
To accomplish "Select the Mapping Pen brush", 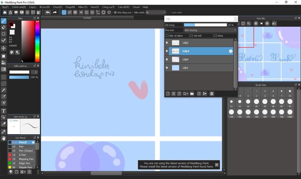I will click(21, 159).
